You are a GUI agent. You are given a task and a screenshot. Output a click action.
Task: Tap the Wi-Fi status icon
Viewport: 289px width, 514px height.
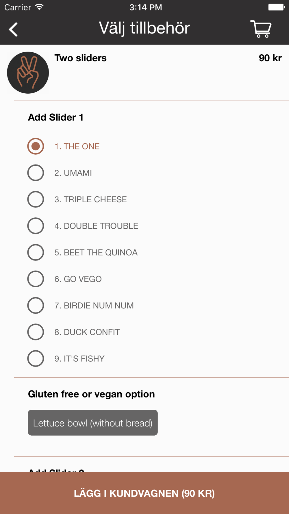[x=39, y=7]
